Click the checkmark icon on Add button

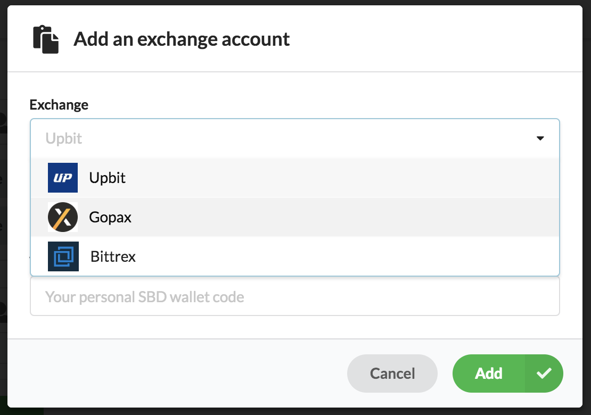(x=544, y=373)
